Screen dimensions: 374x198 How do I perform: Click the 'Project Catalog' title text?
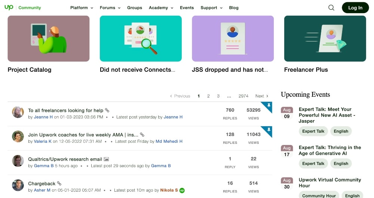coord(29,69)
